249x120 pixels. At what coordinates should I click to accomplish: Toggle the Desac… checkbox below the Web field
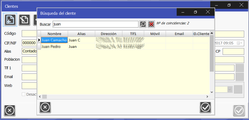click(24, 94)
